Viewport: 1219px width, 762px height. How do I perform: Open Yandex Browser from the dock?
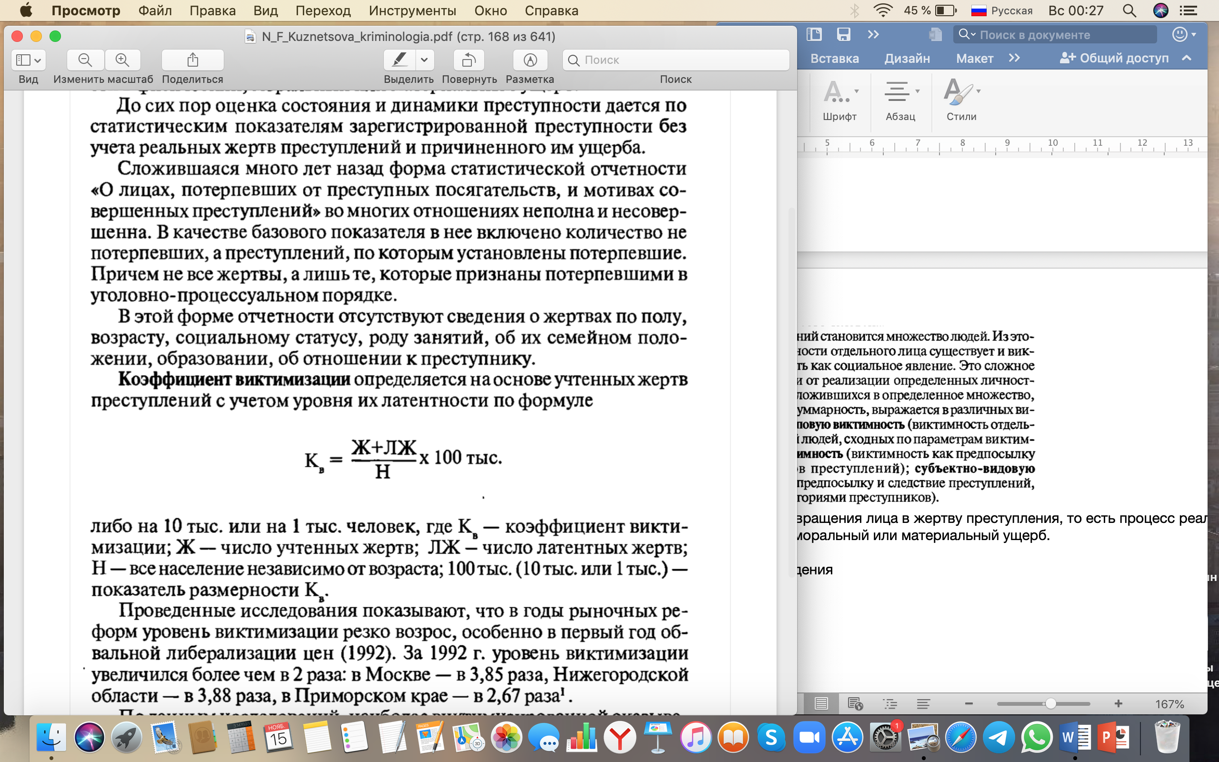(x=619, y=737)
